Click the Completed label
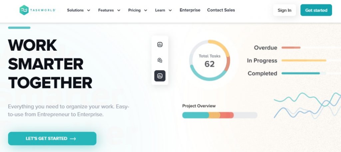 point(262,74)
